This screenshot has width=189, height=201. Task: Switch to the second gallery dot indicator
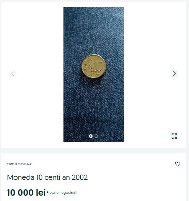[x=96, y=136]
